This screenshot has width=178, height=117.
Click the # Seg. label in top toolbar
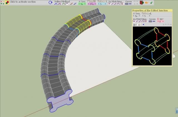point(82,2)
